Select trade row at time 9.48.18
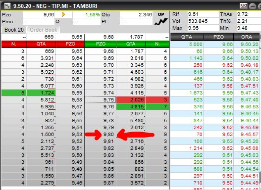 (x=215, y=65)
